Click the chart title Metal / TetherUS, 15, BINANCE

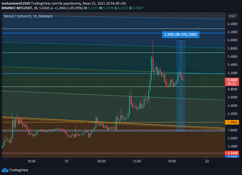pos(28,16)
